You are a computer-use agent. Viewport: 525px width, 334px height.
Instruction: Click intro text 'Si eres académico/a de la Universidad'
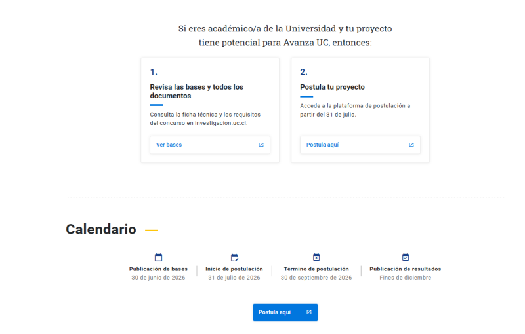point(257,29)
